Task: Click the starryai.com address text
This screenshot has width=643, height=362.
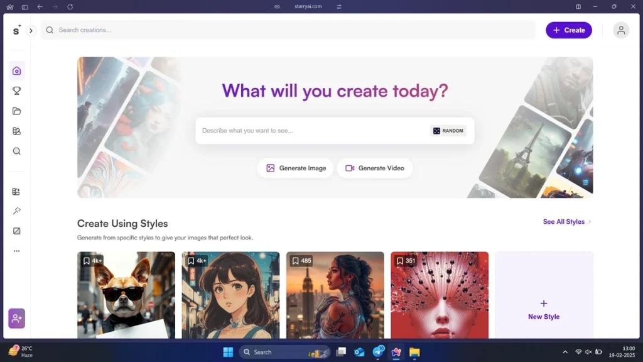Action: pyautogui.click(x=308, y=6)
